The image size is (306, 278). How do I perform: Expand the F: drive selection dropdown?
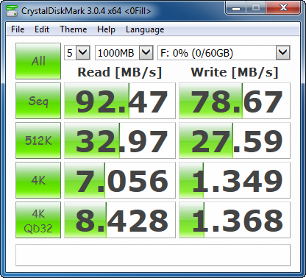point(224,52)
